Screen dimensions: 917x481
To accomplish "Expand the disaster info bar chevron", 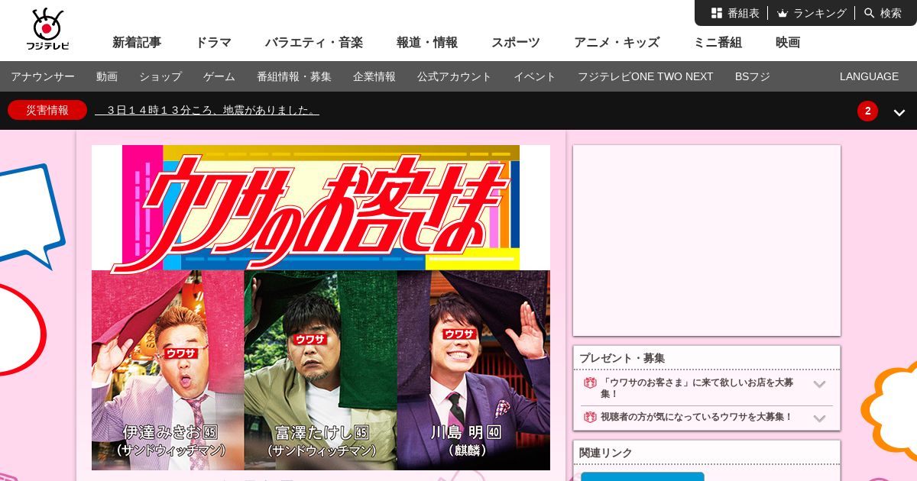I will point(899,112).
